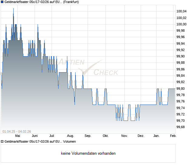Click the 100,04 price axis label

coord(181,11)
